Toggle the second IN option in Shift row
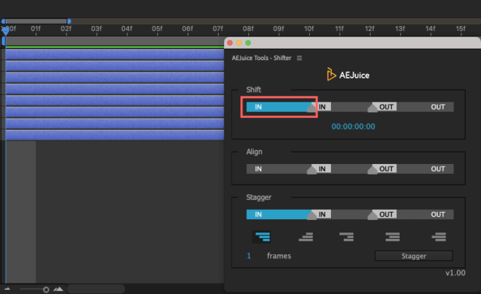Viewport: 481px width, 294px height. [322, 107]
